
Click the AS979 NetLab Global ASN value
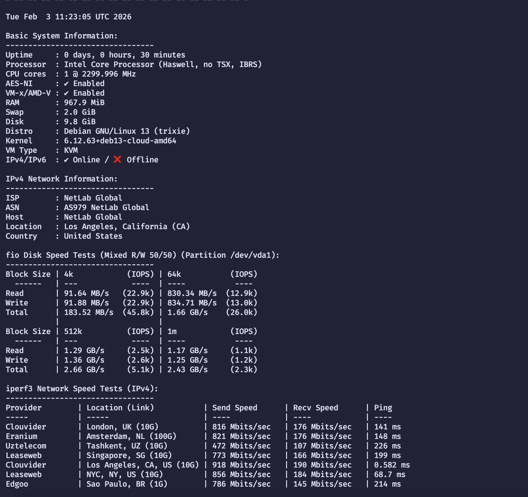tap(107, 208)
